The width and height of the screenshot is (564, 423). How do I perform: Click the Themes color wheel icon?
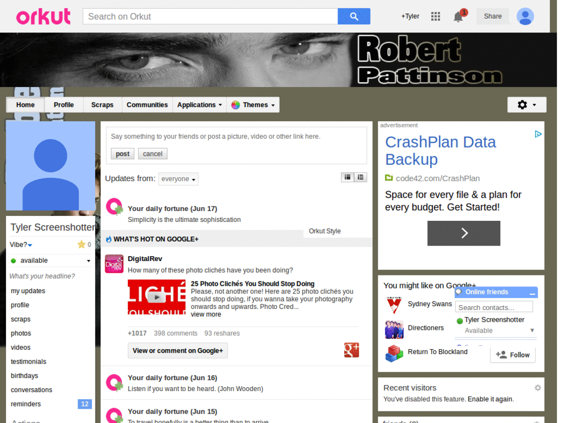pyautogui.click(x=236, y=105)
